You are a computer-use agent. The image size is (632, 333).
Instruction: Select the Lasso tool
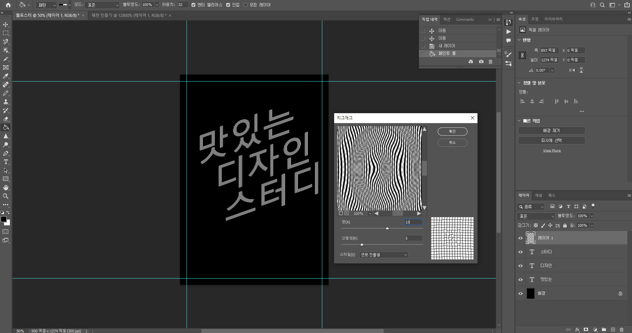pos(6,42)
